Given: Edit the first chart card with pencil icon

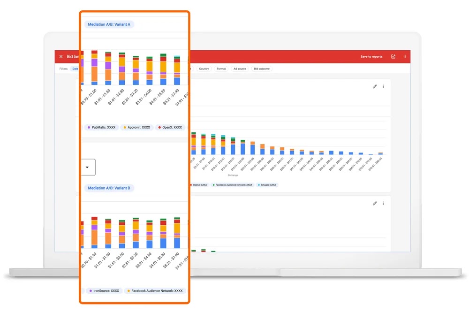Looking at the screenshot, I should 374,86.
